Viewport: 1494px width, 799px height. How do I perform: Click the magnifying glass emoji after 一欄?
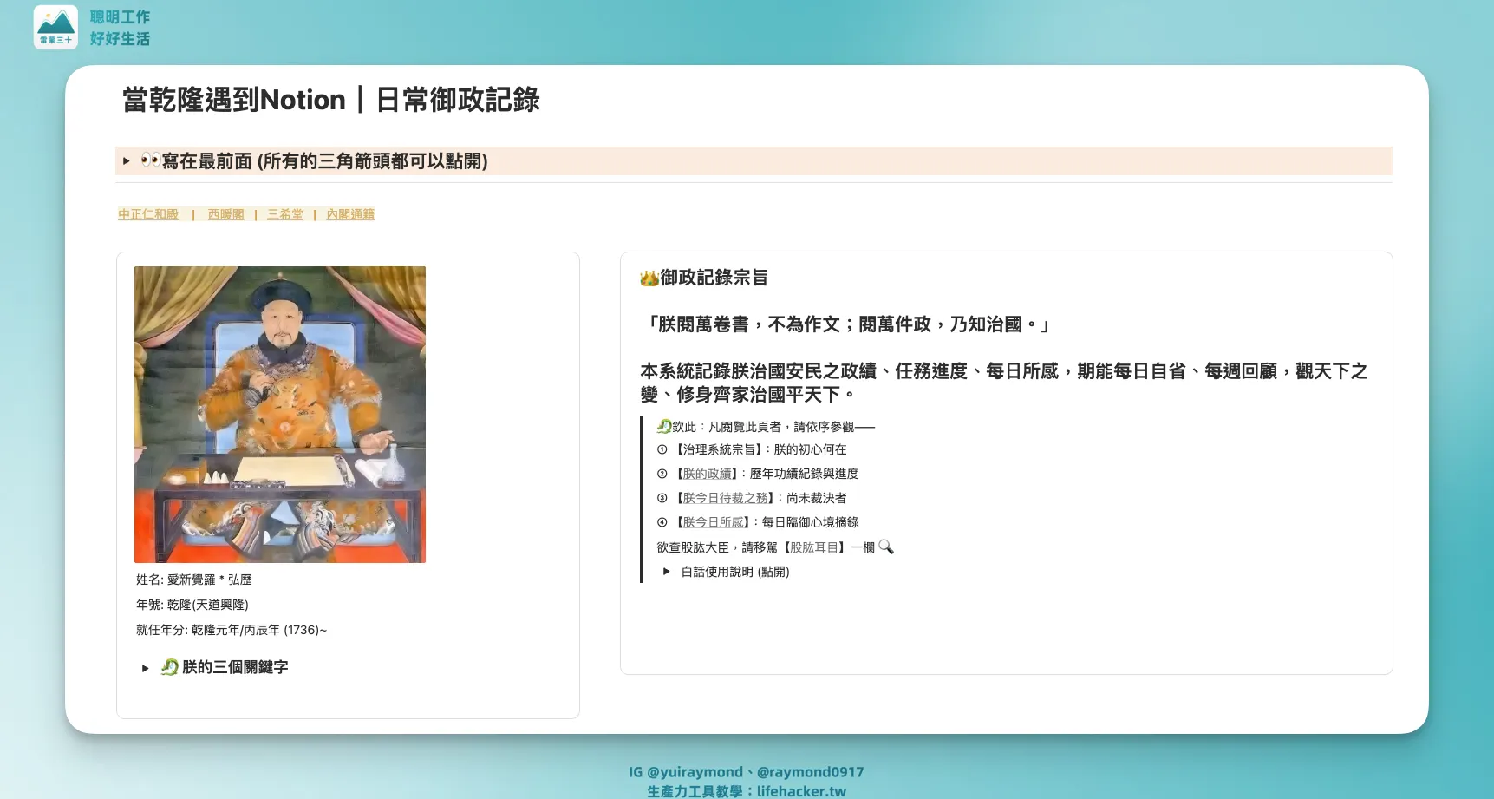coord(885,547)
